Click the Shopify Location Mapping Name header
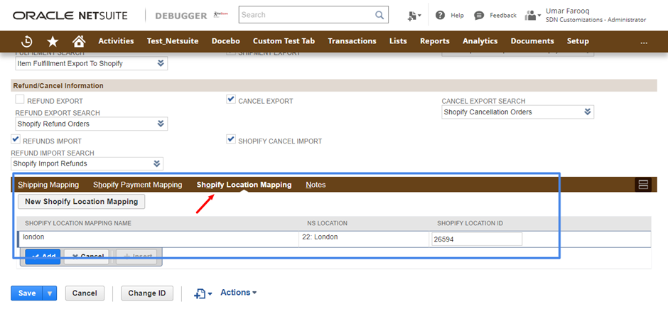 point(78,223)
